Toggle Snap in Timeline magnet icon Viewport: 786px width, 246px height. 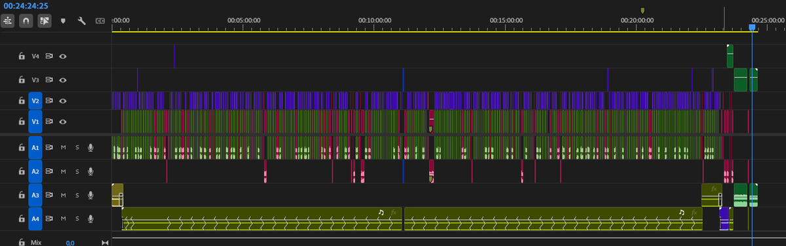(26, 20)
